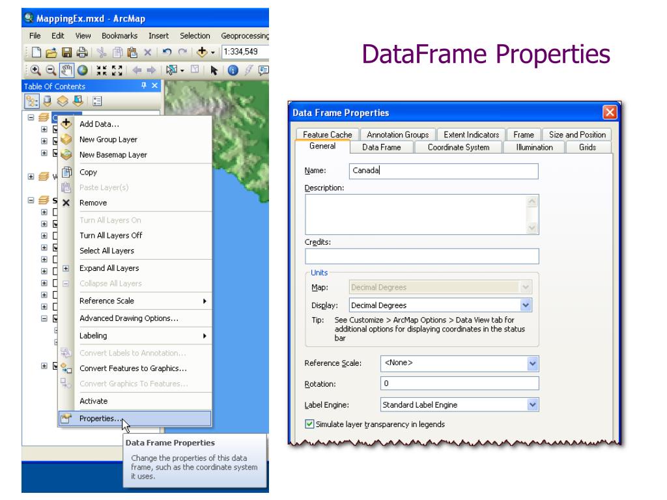Click the HTML Popup tool icon
Screen dimensions: 667x500
point(264,70)
